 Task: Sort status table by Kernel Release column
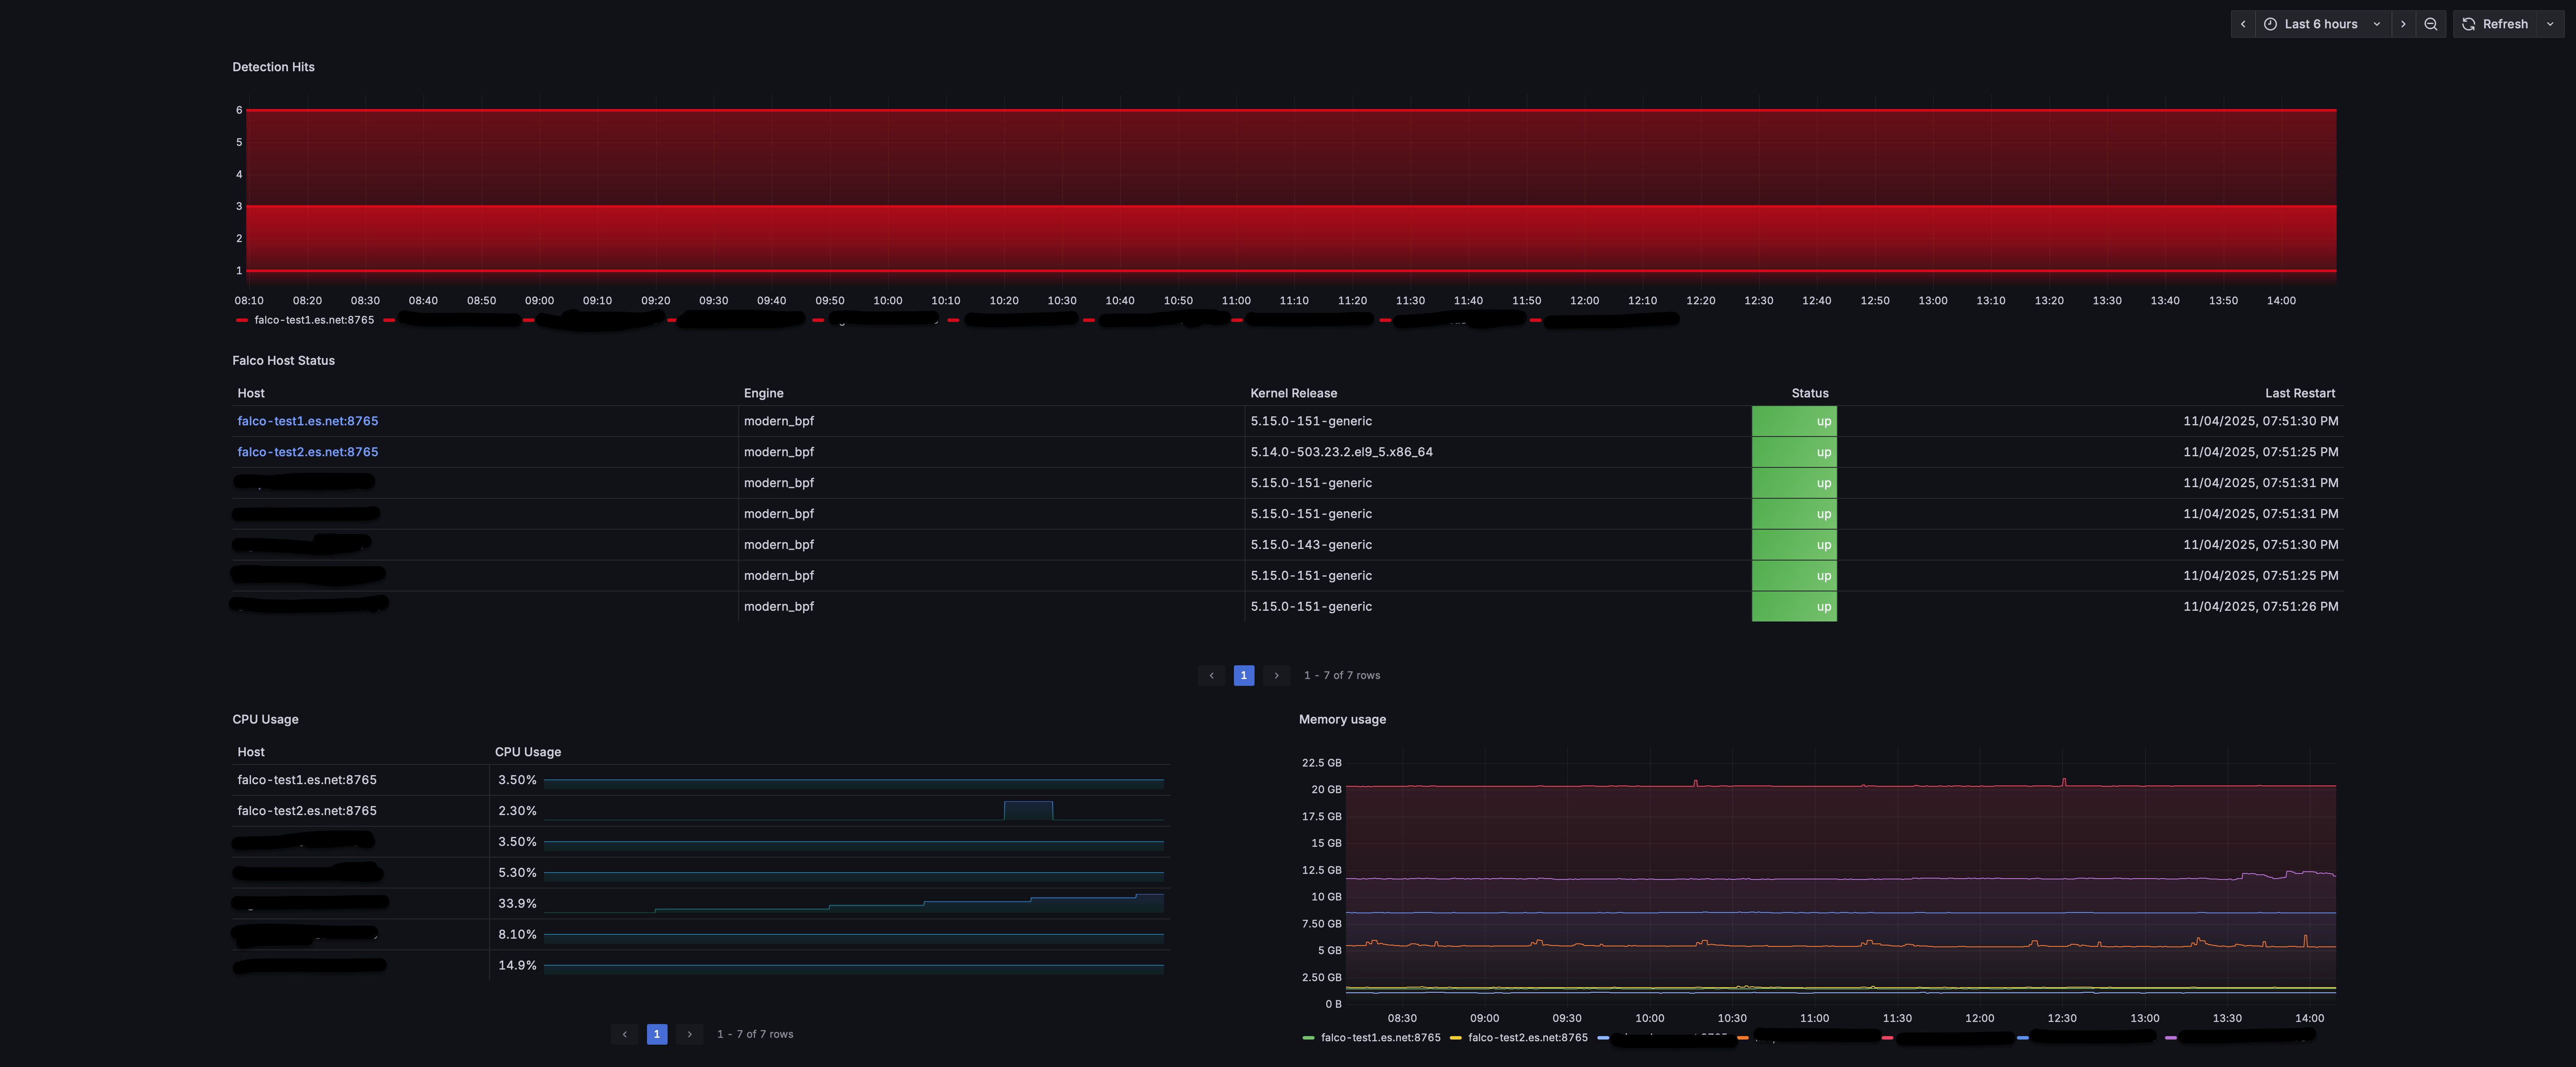coord(1293,393)
